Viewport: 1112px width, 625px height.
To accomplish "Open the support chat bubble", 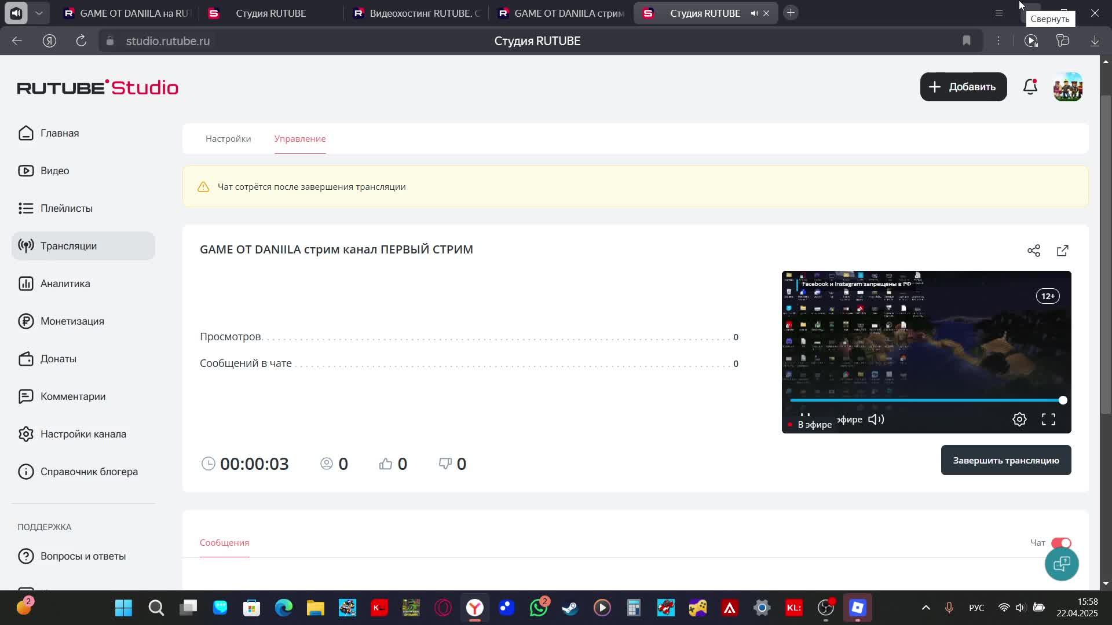I will click(x=1062, y=564).
